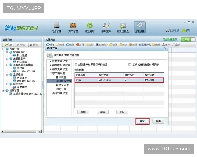
Task: Click the 执行区域 column header
Action: click(154, 75)
